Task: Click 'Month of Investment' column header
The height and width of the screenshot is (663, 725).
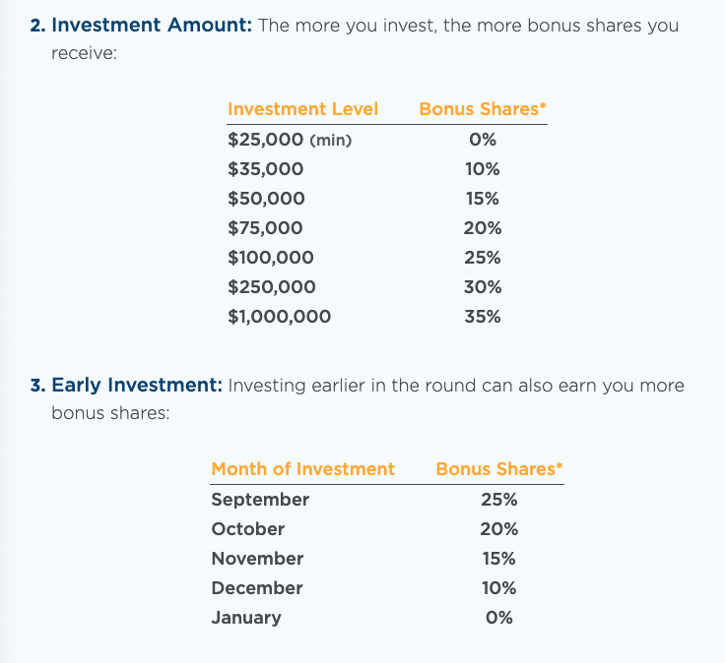Action: 302,469
